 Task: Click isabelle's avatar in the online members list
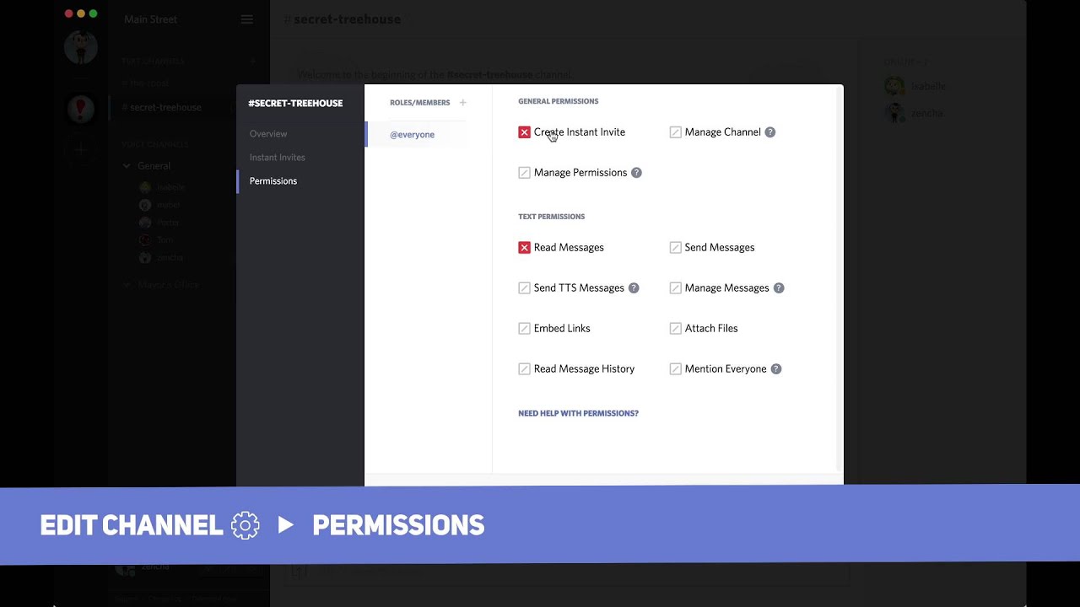(894, 86)
